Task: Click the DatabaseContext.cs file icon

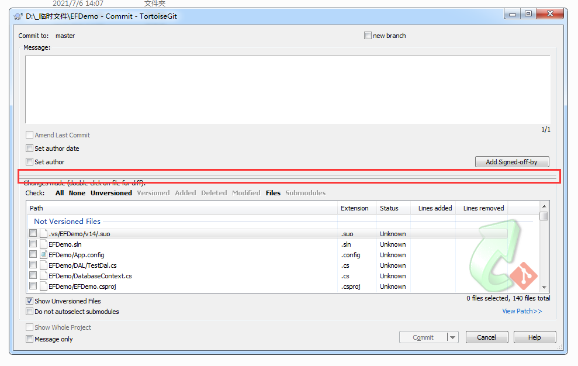Action: click(x=43, y=276)
